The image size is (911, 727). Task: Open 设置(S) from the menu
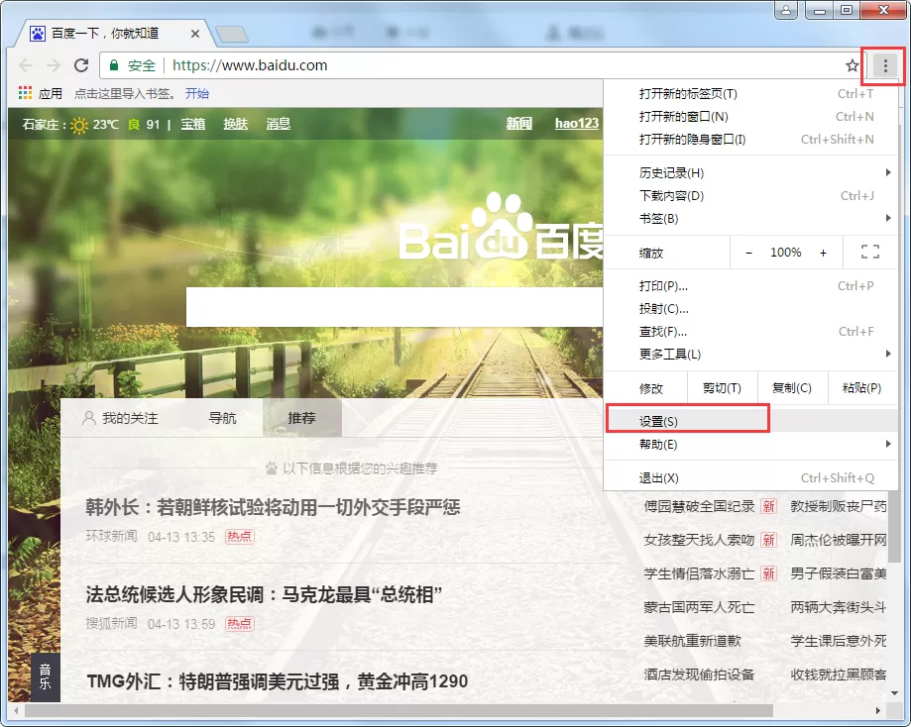pyautogui.click(x=750, y=421)
